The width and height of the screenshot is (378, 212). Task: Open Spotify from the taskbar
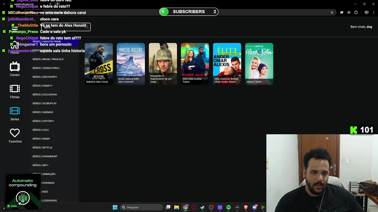pos(229,207)
